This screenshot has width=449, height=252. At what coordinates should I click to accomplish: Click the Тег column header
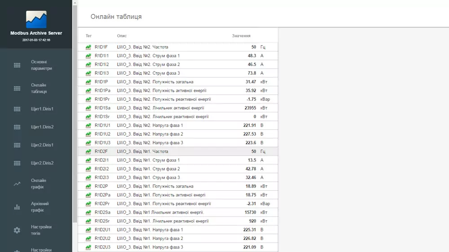click(88, 36)
